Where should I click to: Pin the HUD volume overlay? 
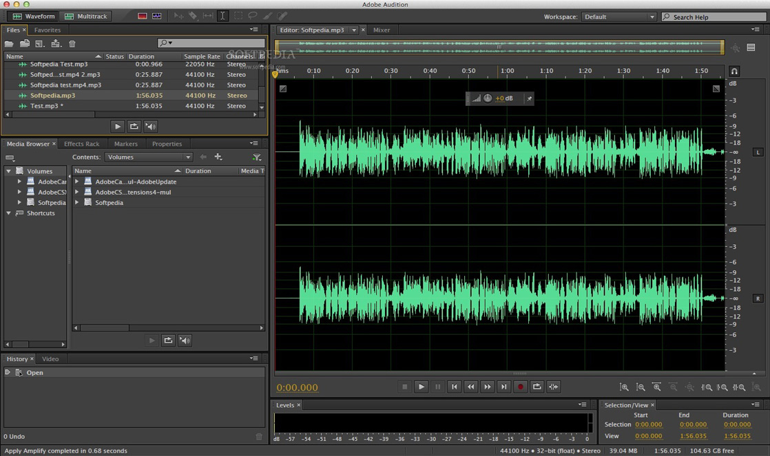(x=530, y=98)
